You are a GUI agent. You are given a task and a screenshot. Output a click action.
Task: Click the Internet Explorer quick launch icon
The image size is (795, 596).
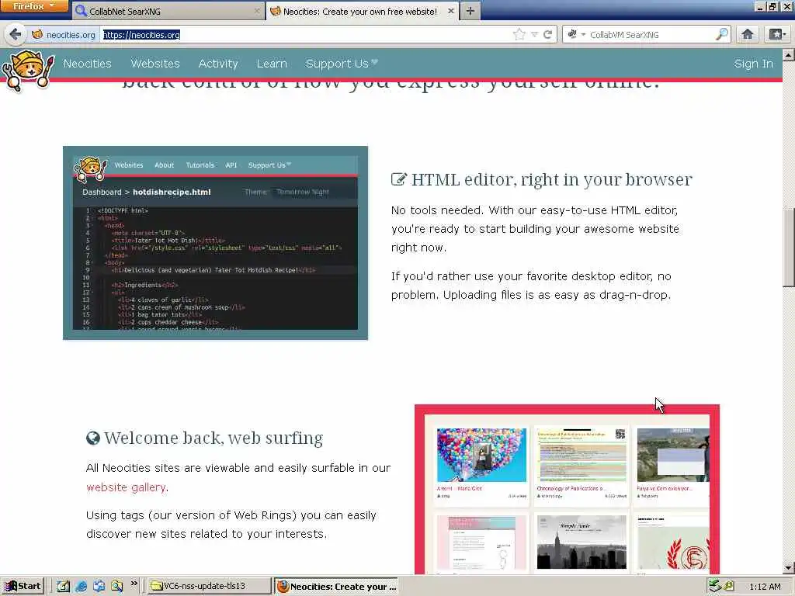81,587
